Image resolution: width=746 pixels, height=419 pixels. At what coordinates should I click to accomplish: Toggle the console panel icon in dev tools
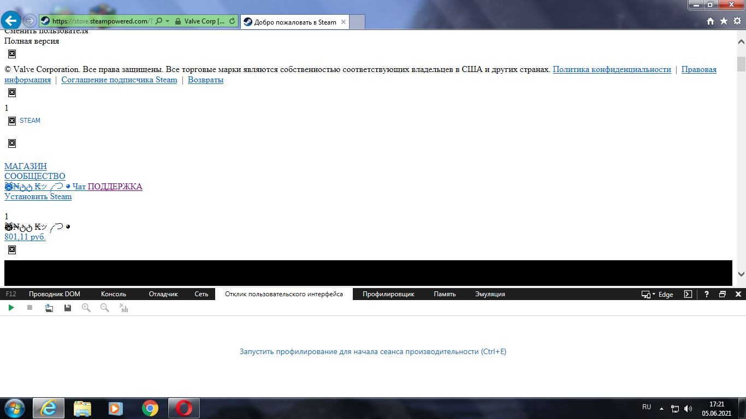(x=688, y=294)
